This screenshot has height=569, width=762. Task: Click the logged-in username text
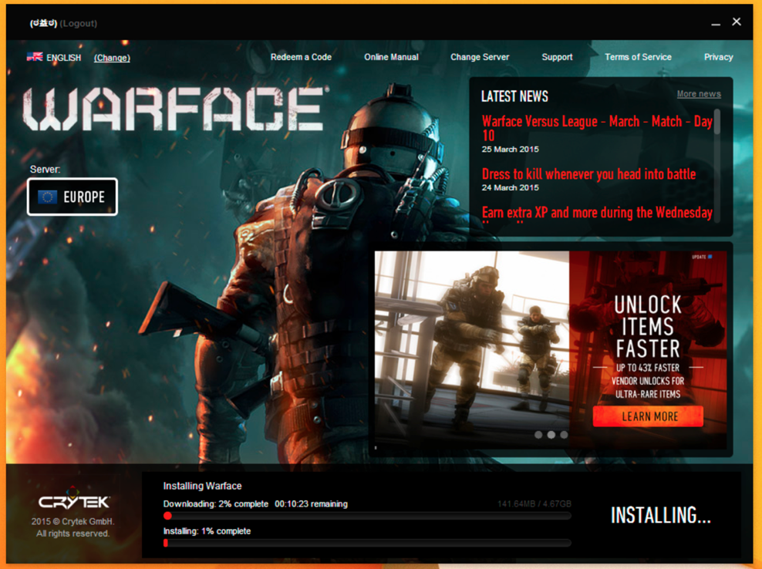43,23
